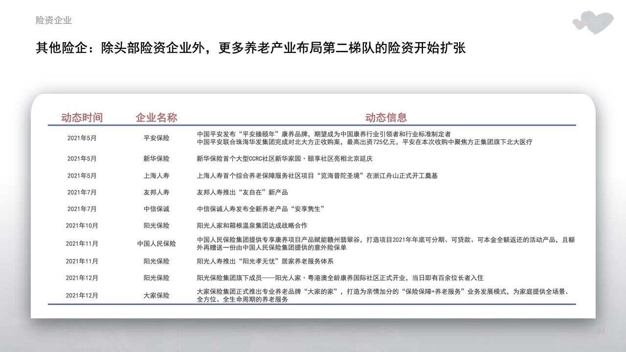Select the slide title starting with 其他险企
626x352 pixels.
pos(250,48)
